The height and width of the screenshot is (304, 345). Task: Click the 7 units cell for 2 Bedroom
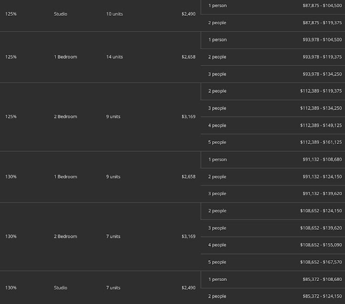[x=113, y=237]
